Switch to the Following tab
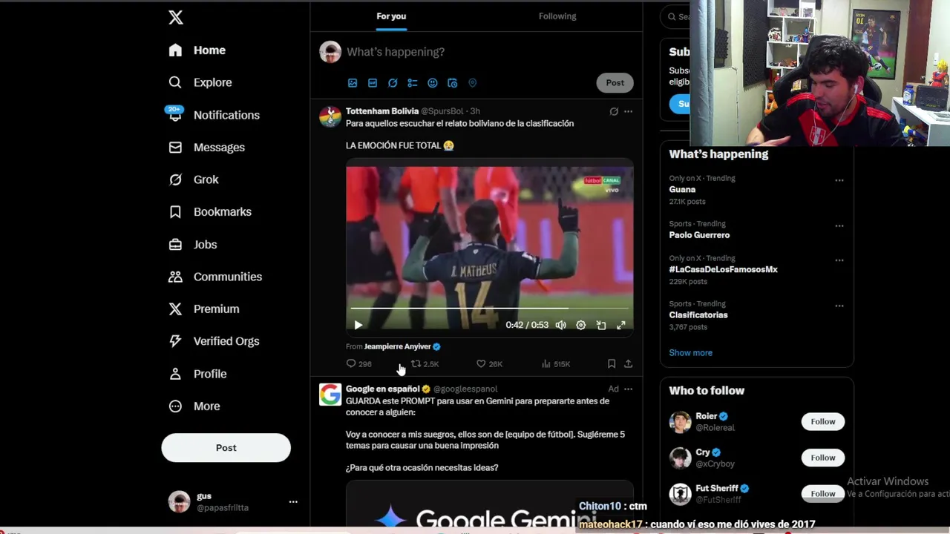Image resolution: width=950 pixels, height=534 pixels. [557, 16]
